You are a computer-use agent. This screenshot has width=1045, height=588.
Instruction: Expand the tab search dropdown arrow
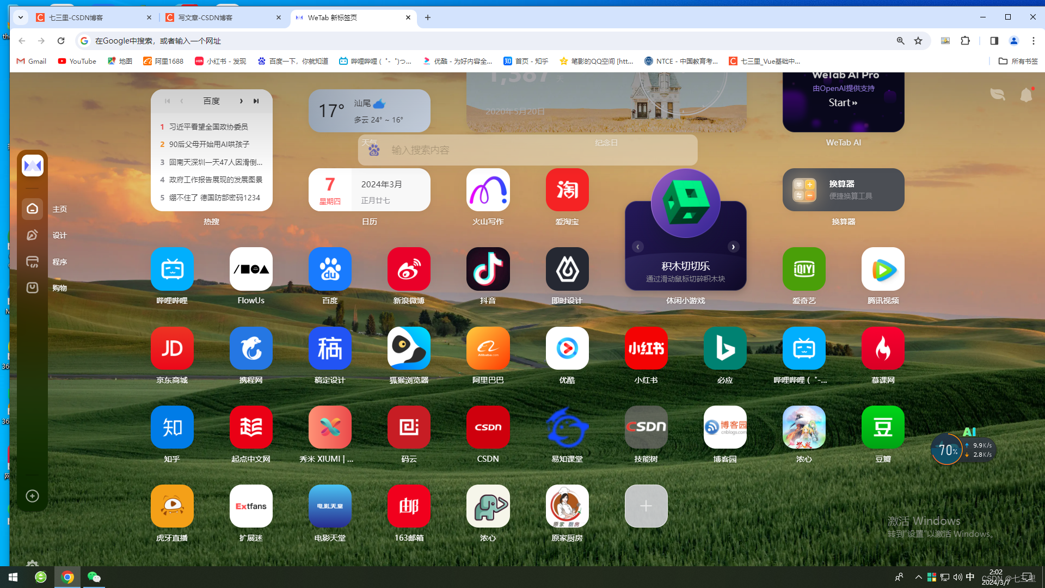[21, 17]
